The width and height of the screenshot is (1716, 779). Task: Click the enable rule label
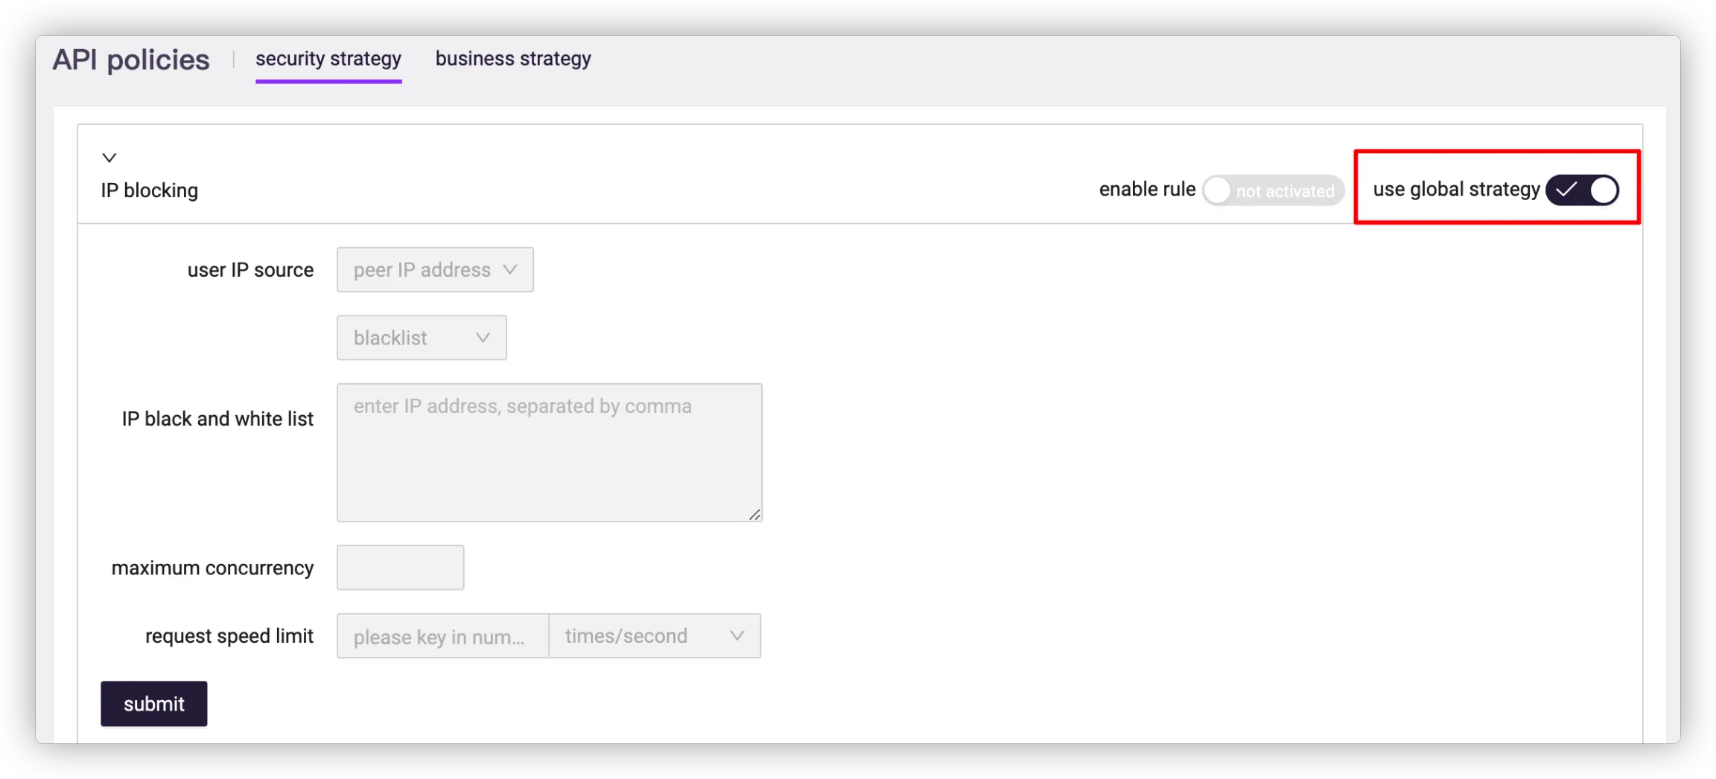click(1147, 190)
